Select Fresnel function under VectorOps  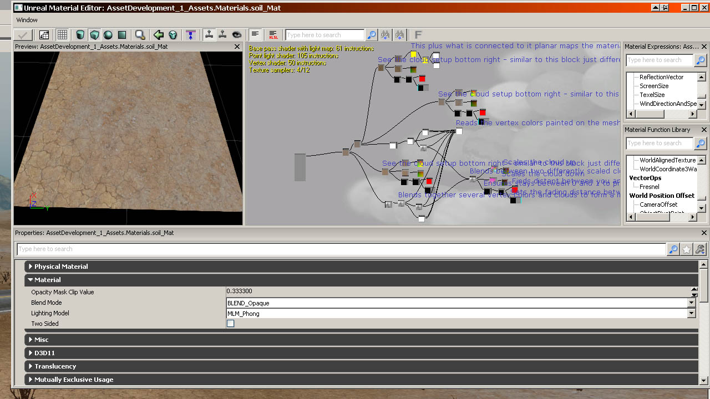coord(649,187)
